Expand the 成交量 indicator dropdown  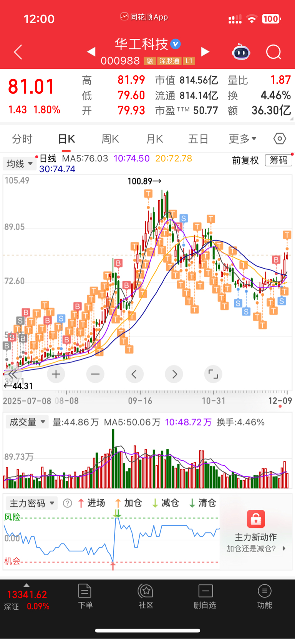[x=27, y=422]
